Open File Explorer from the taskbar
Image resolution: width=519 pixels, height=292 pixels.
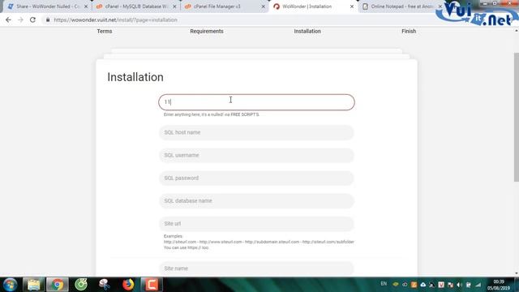point(34,285)
